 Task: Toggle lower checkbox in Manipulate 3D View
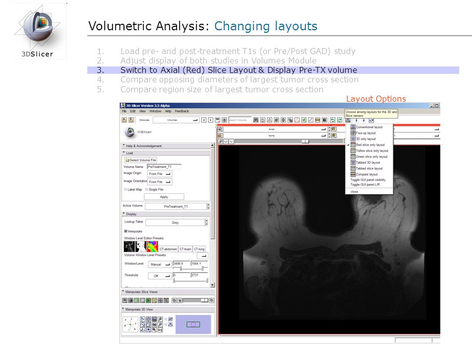pos(166,324)
